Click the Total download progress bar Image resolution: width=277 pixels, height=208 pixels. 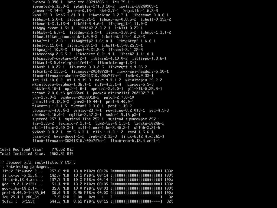coord(136,201)
